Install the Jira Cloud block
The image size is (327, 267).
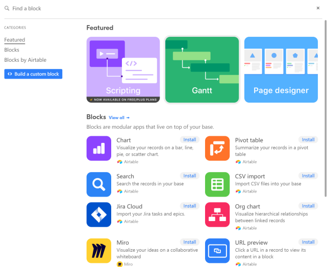click(x=190, y=206)
